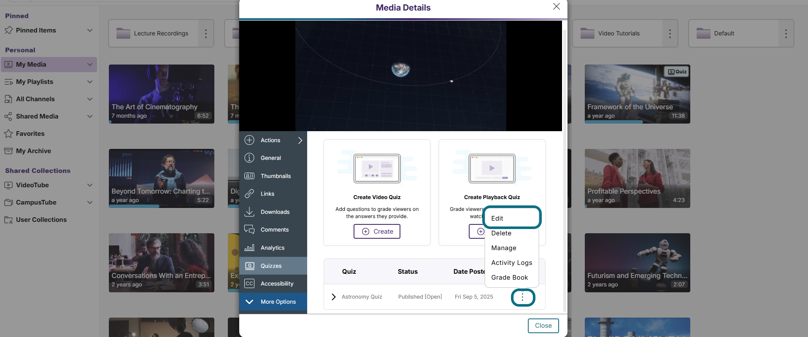Click the My Playlists icon
This screenshot has height=337, width=808.
[x=8, y=82]
